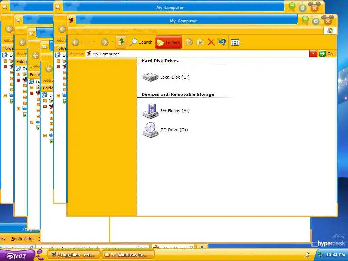Click the front My Computer window title bar
This screenshot has width=348, height=261.
pyautogui.click(x=183, y=21)
